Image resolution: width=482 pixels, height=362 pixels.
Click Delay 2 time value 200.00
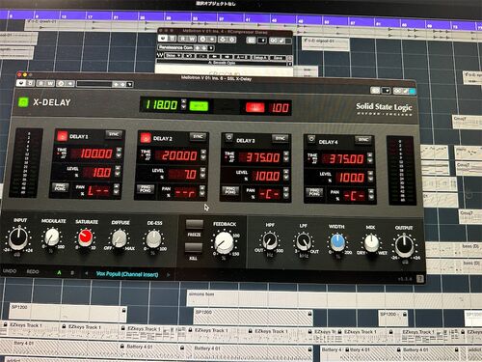(x=179, y=155)
